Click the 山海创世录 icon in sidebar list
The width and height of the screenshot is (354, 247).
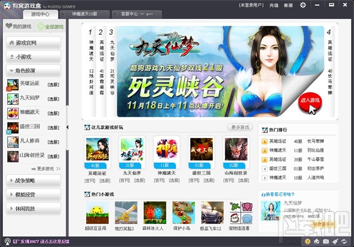coord(12,157)
